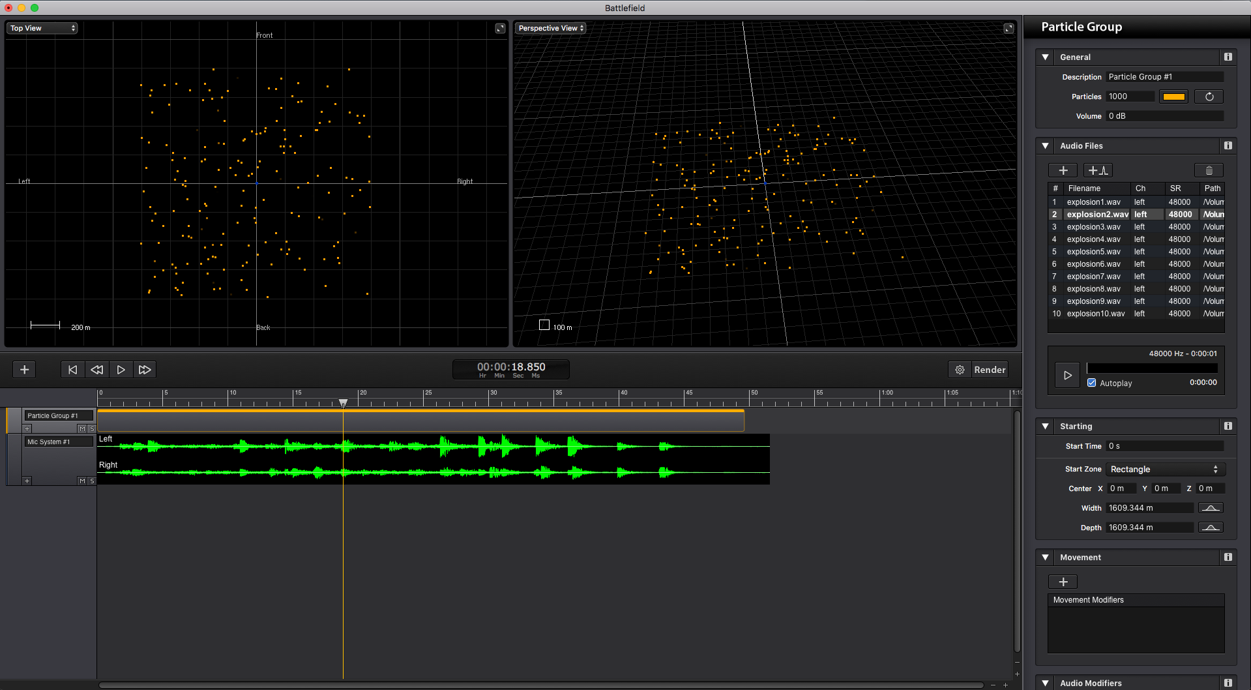The width and height of the screenshot is (1251, 690).
Task: Click the rewind transport button
Action: (x=96, y=370)
